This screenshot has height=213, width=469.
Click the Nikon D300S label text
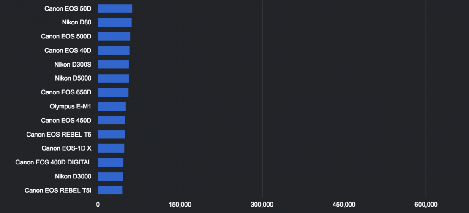pos(73,65)
